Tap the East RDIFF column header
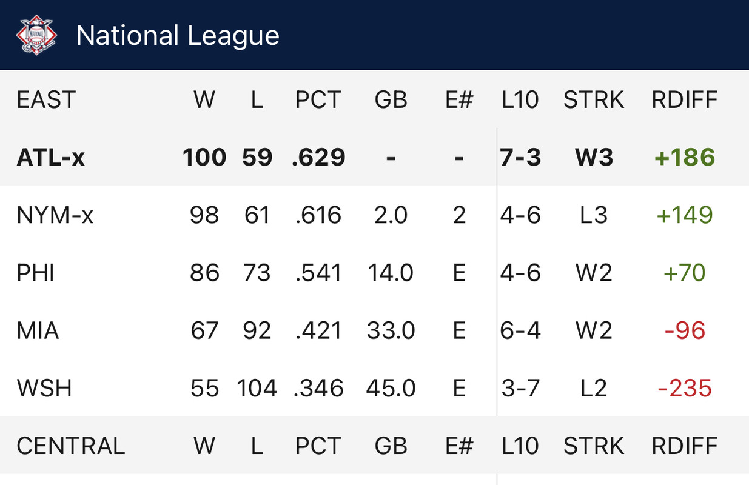 [x=685, y=99]
